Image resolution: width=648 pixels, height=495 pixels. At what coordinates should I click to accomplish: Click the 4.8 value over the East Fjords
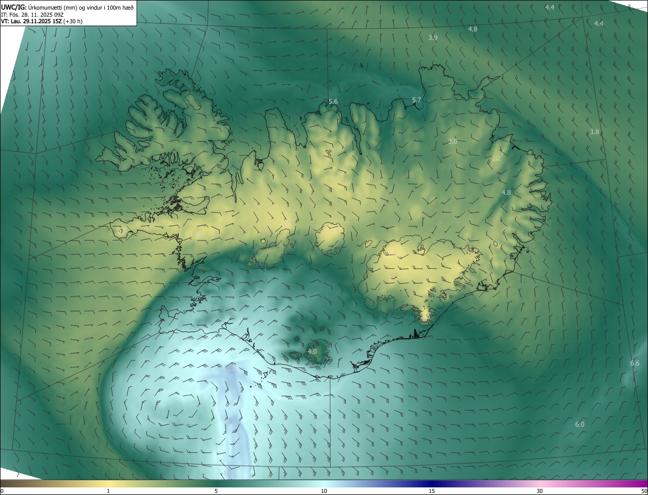pyautogui.click(x=506, y=193)
